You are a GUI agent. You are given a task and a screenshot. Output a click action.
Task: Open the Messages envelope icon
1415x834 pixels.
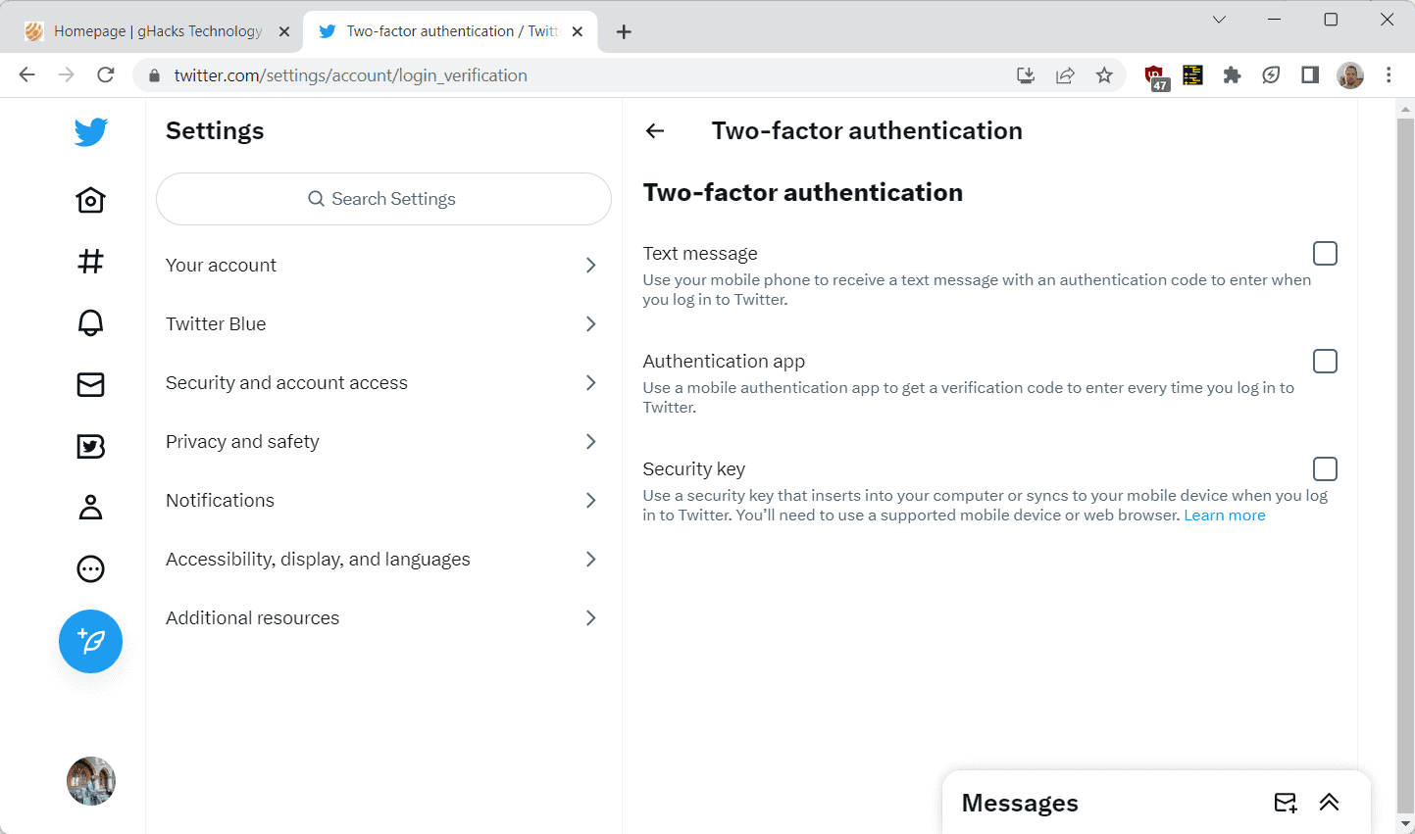click(x=90, y=384)
